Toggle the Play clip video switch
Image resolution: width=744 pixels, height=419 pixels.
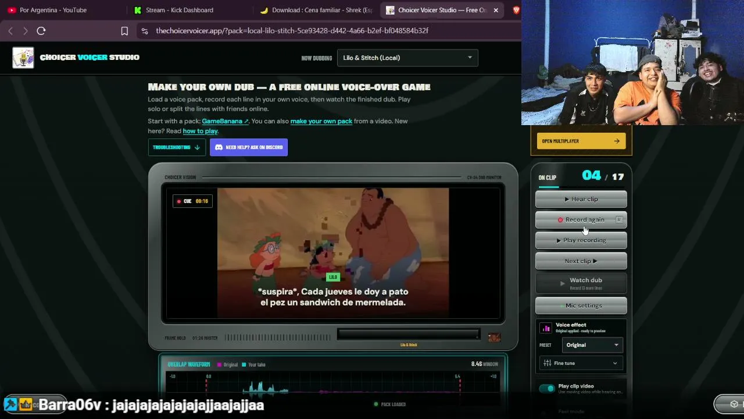point(547,389)
